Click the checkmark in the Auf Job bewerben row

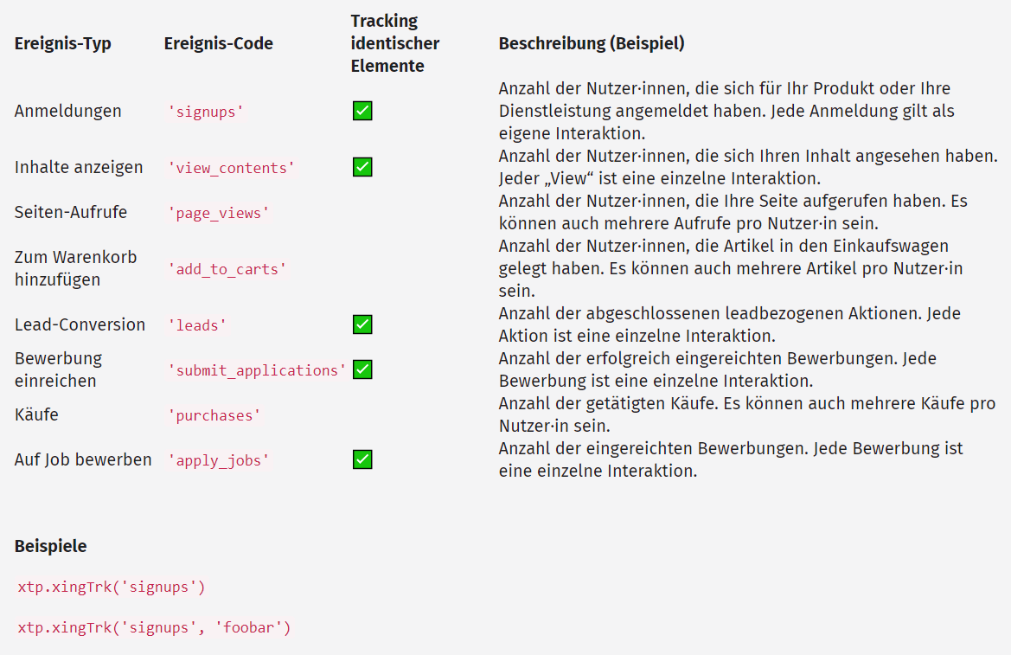click(x=362, y=459)
